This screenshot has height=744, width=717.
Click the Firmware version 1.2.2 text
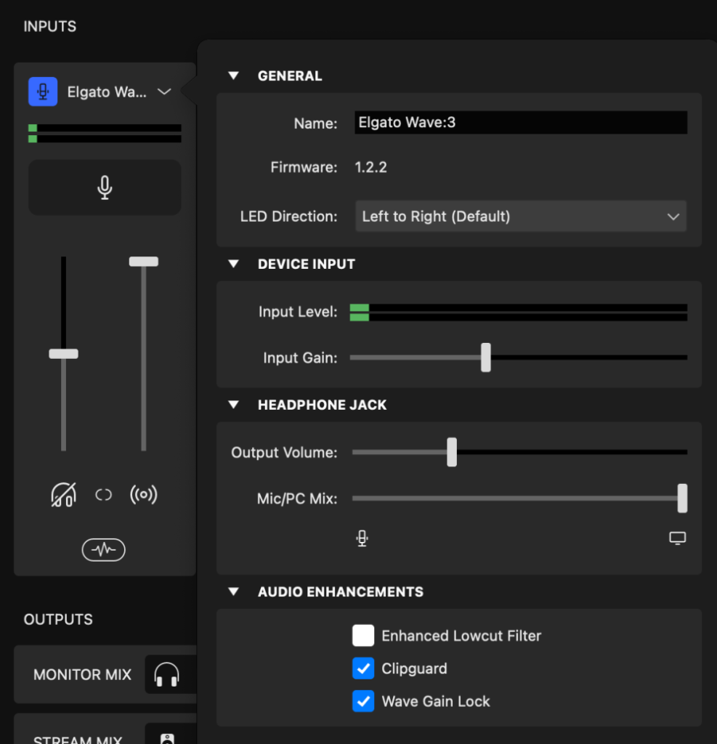coord(371,167)
